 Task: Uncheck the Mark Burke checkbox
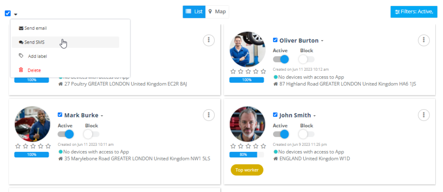pyautogui.click(x=60, y=115)
